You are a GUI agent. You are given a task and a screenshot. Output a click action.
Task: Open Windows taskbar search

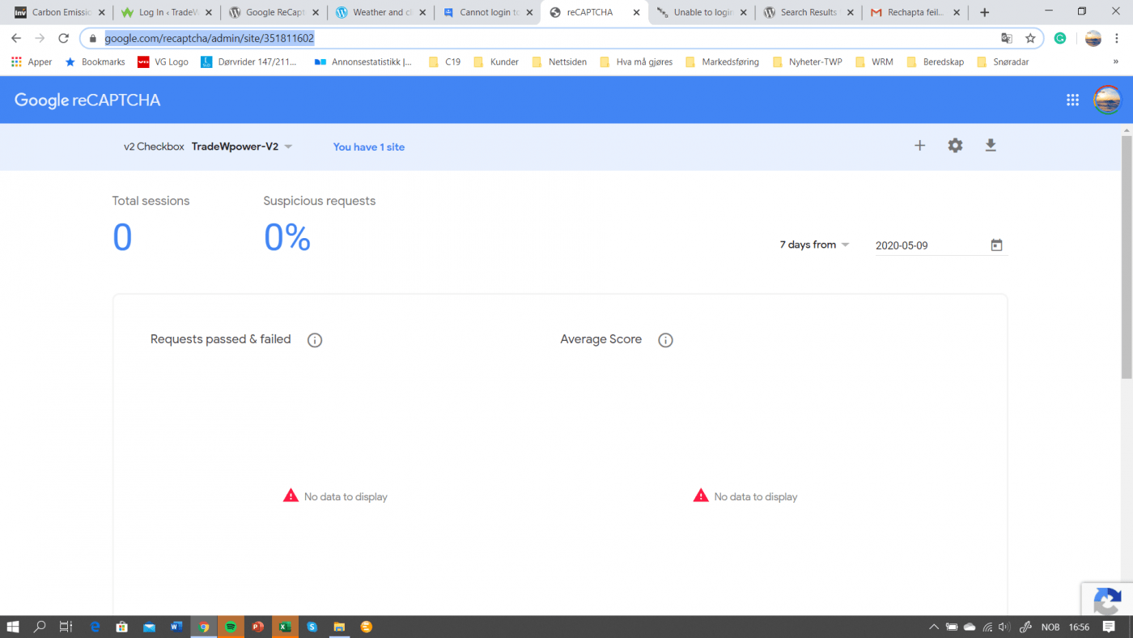click(x=40, y=627)
